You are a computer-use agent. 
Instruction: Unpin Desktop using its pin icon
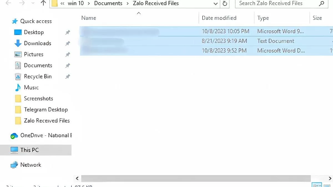68,32
